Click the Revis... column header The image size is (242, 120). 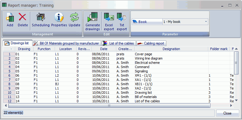84,49
